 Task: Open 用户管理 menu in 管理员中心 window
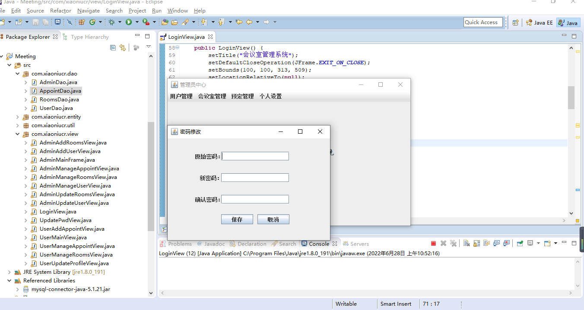click(181, 96)
